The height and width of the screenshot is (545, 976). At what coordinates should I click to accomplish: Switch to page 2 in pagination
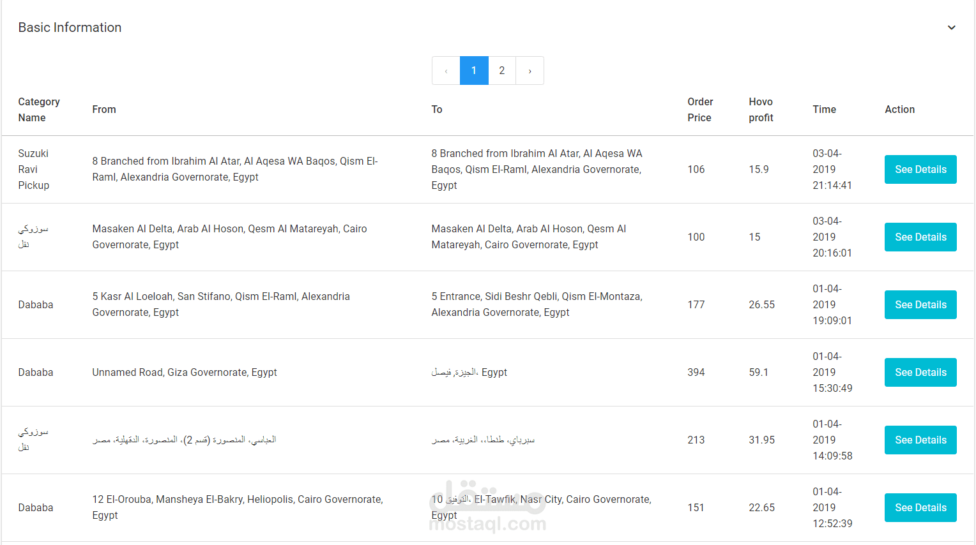pyautogui.click(x=502, y=71)
